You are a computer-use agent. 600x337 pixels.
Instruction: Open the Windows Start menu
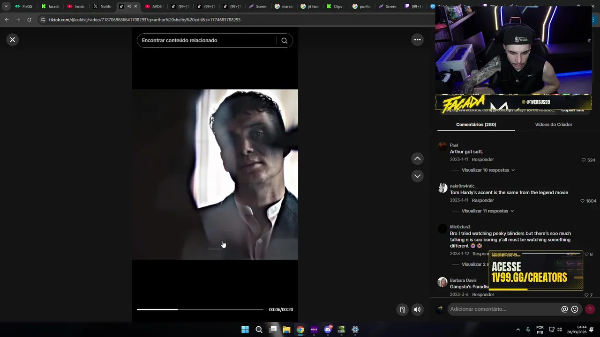tap(245, 330)
